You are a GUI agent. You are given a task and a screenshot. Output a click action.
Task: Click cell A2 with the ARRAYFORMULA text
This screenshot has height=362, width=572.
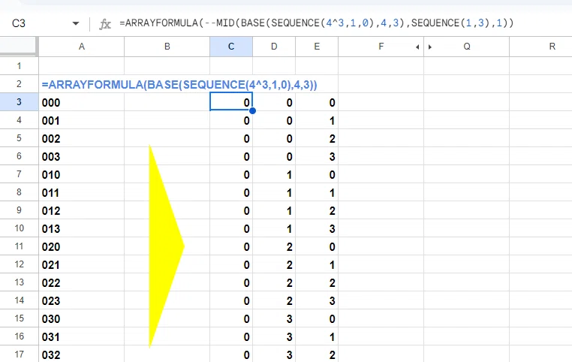(x=81, y=84)
